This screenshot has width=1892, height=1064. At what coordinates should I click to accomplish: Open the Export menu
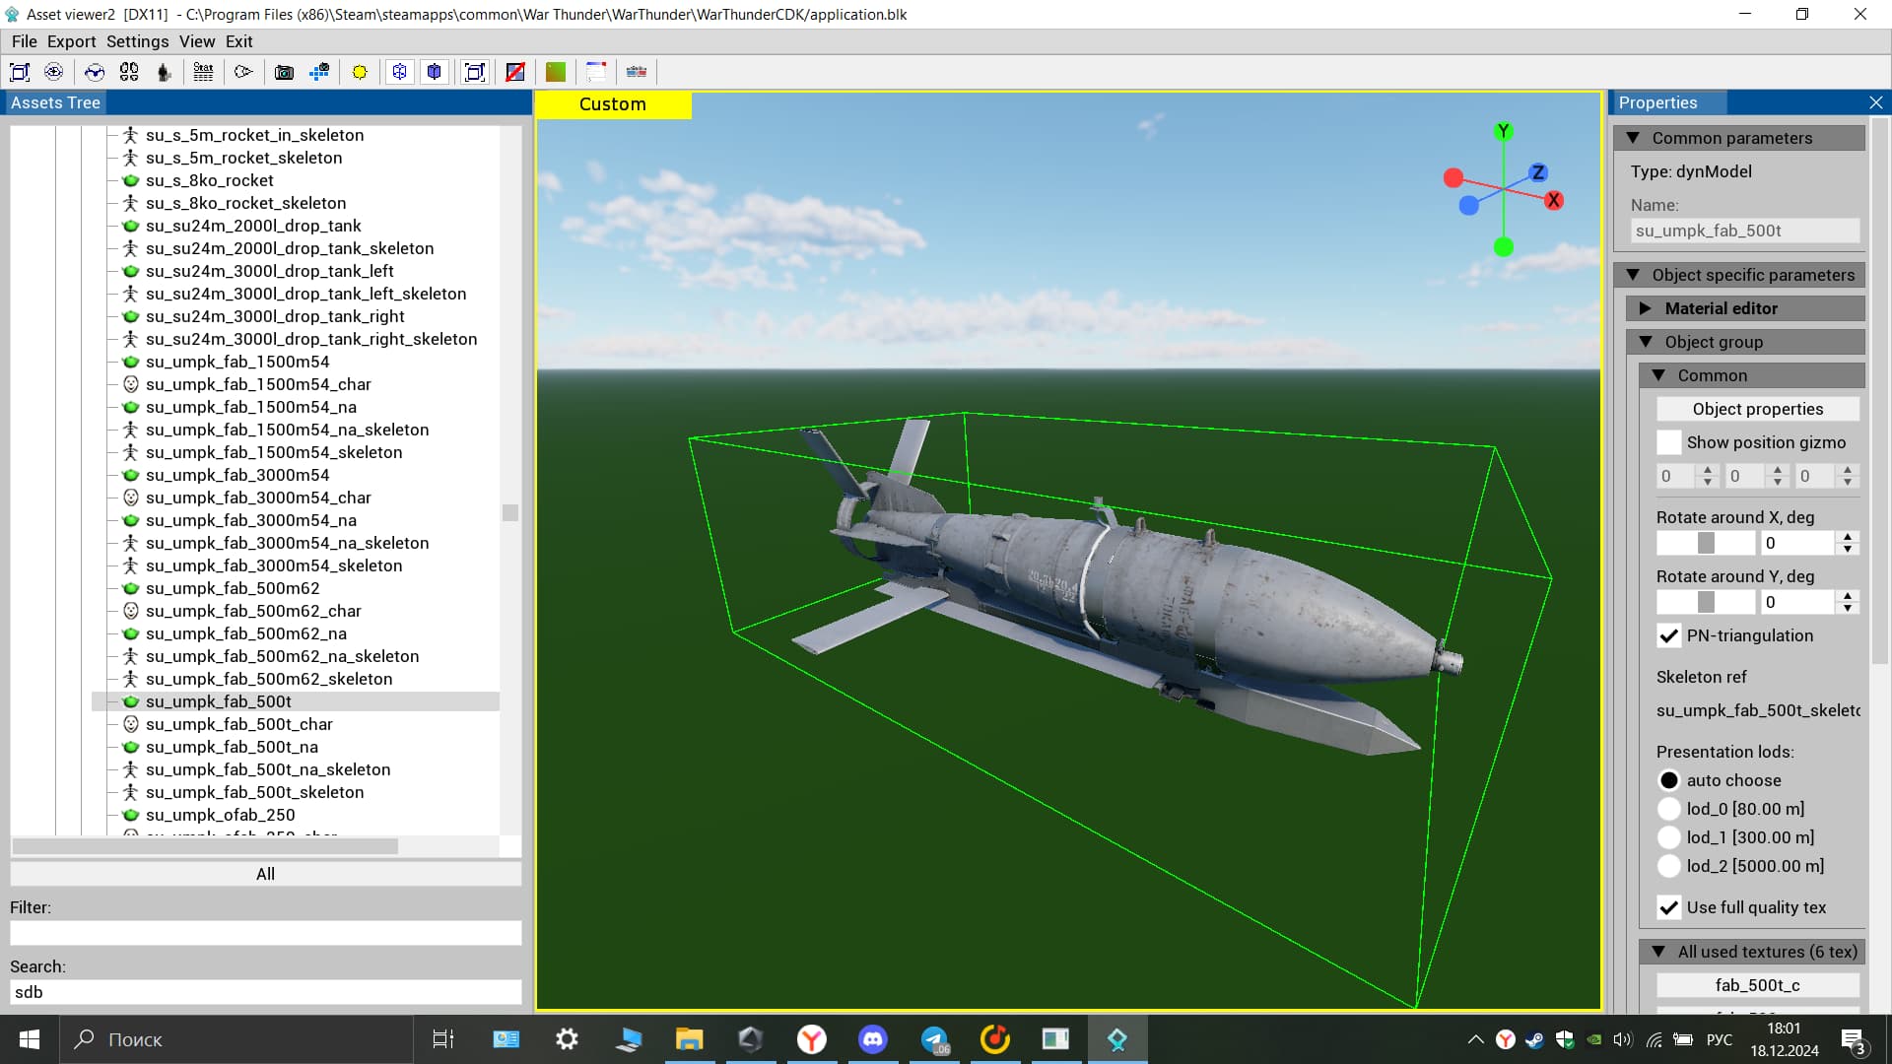[x=72, y=41]
